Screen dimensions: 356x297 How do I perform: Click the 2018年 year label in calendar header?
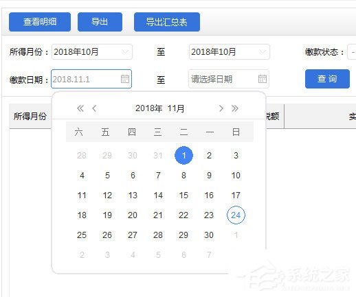pos(149,108)
